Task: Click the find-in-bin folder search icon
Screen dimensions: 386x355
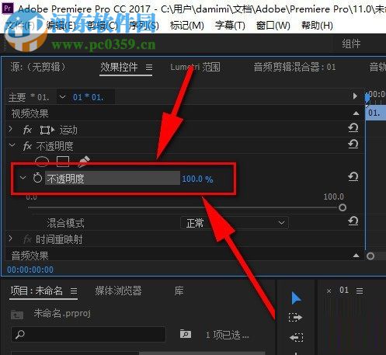Action: tap(186, 334)
